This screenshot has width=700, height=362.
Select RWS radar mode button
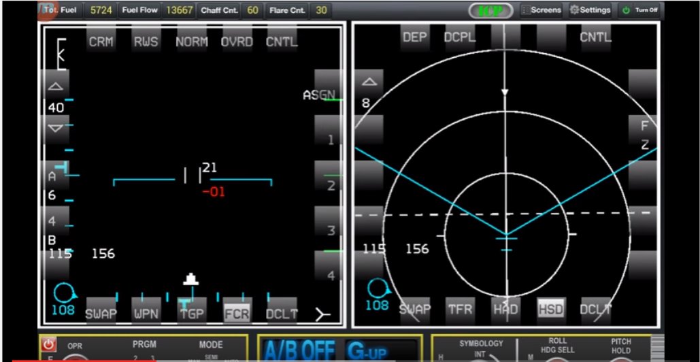pyautogui.click(x=146, y=42)
